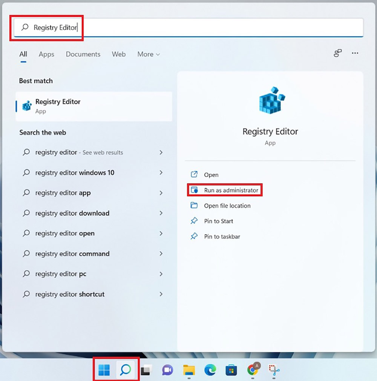Expand 'registry editor open' chevron
Screen dimensions: 377x381
161,234
